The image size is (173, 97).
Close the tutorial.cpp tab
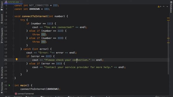tap(21, 2)
